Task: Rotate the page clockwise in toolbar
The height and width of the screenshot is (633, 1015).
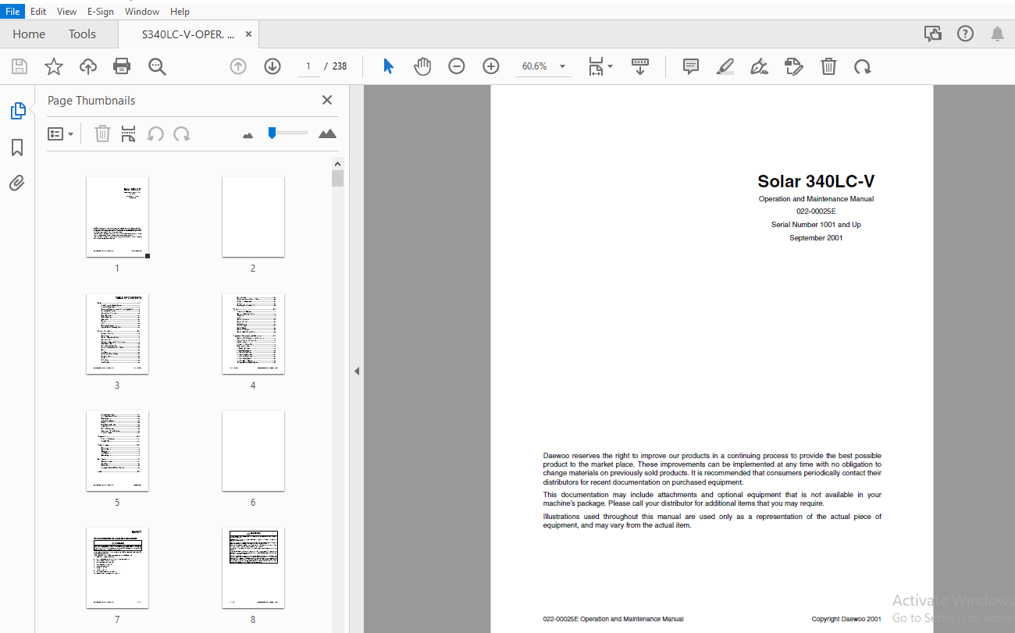Action: pyautogui.click(x=863, y=66)
